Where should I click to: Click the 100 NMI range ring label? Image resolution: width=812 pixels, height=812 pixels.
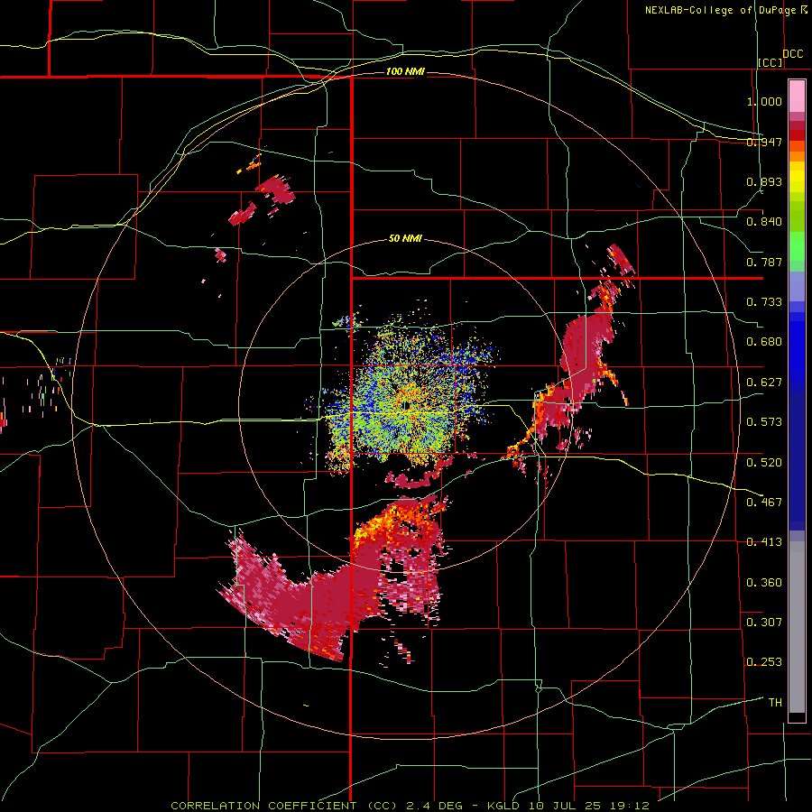405,71
